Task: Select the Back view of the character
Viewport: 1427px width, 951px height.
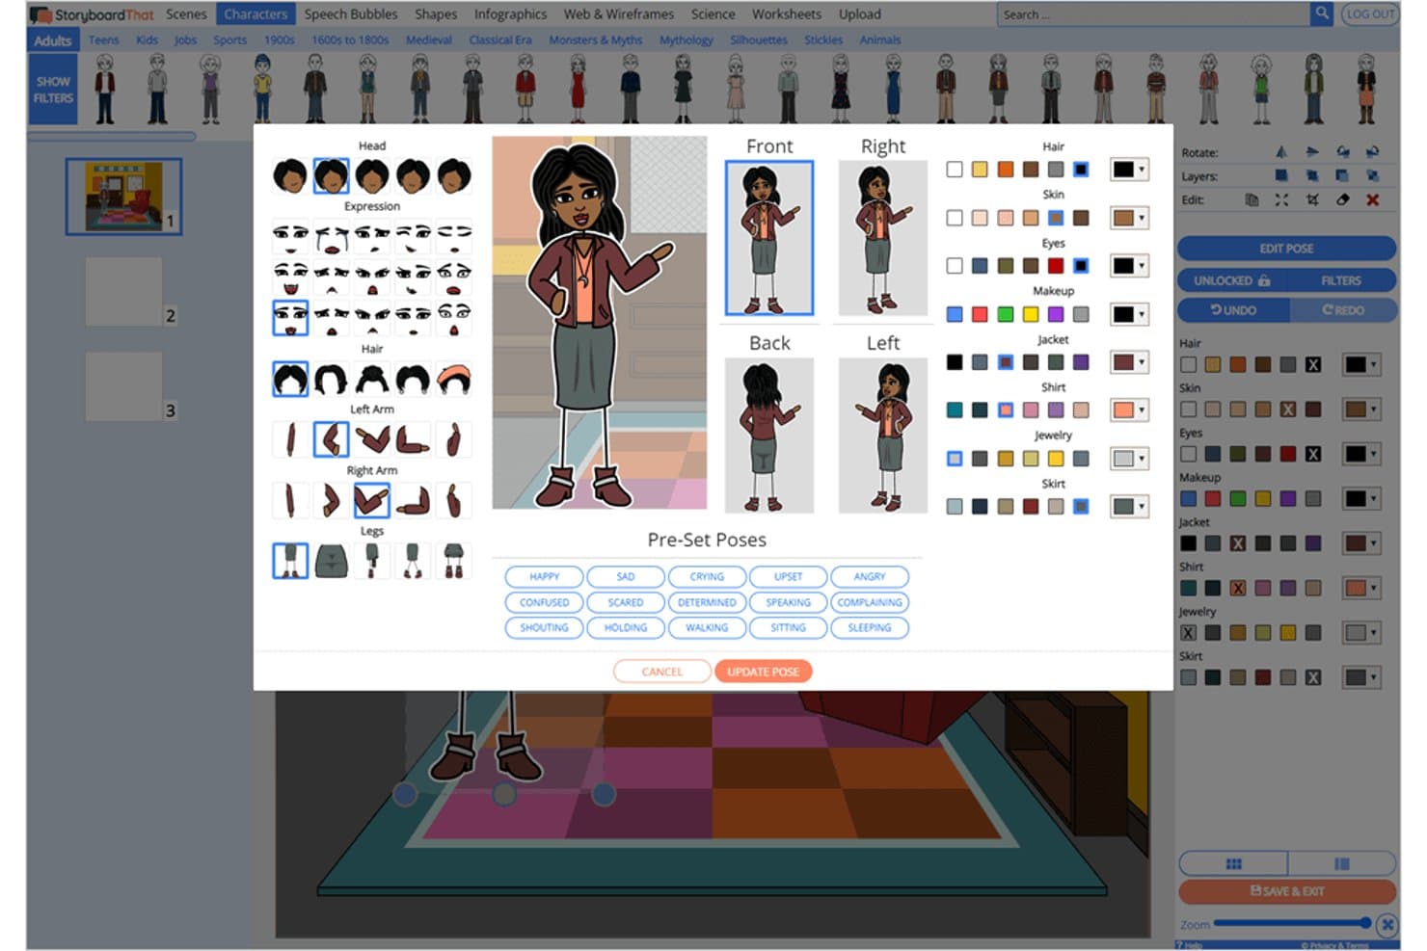Action: coord(769,435)
